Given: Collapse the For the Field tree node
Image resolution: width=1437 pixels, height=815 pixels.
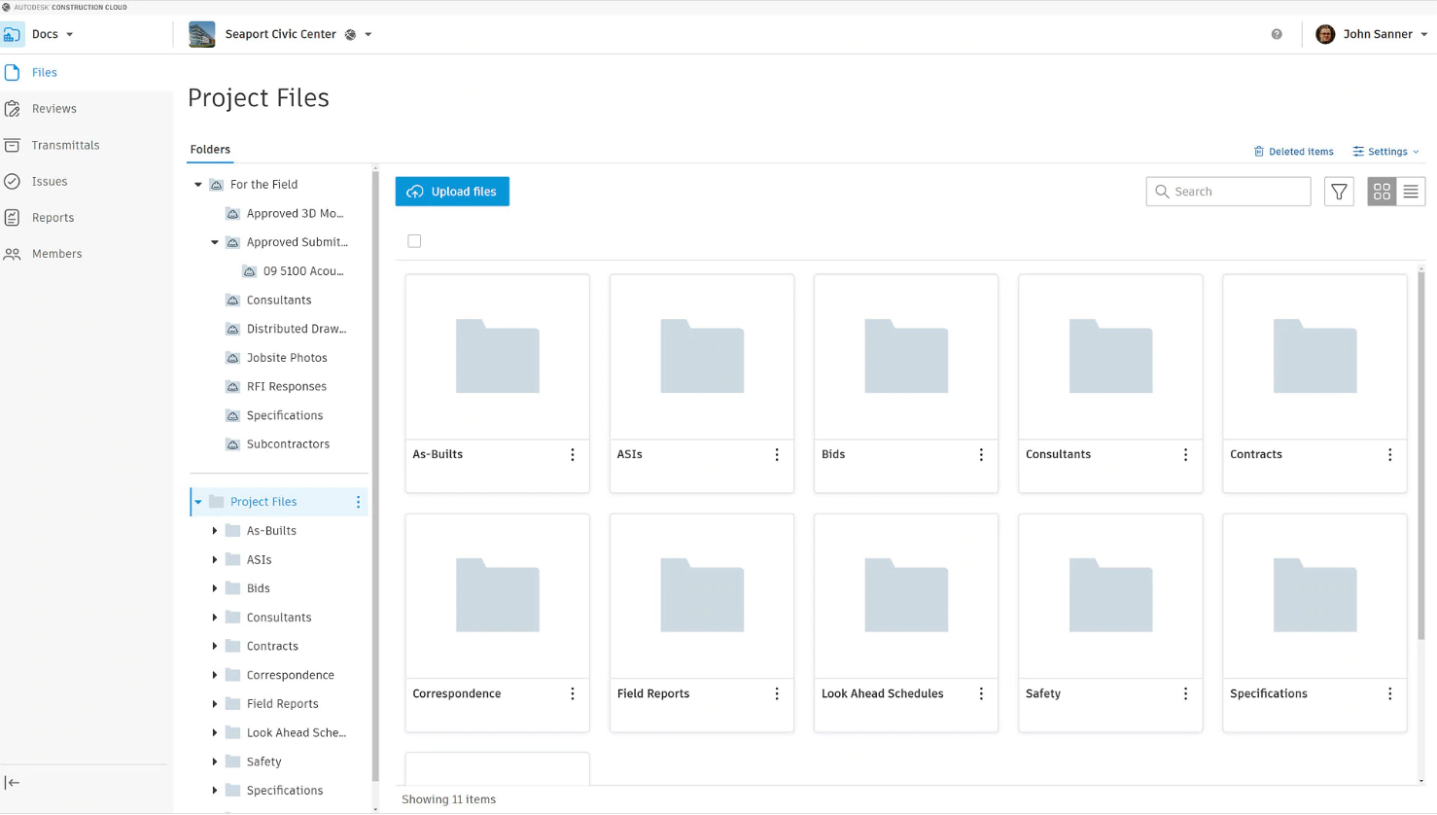Looking at the screenshot, I should pos(198,184).
